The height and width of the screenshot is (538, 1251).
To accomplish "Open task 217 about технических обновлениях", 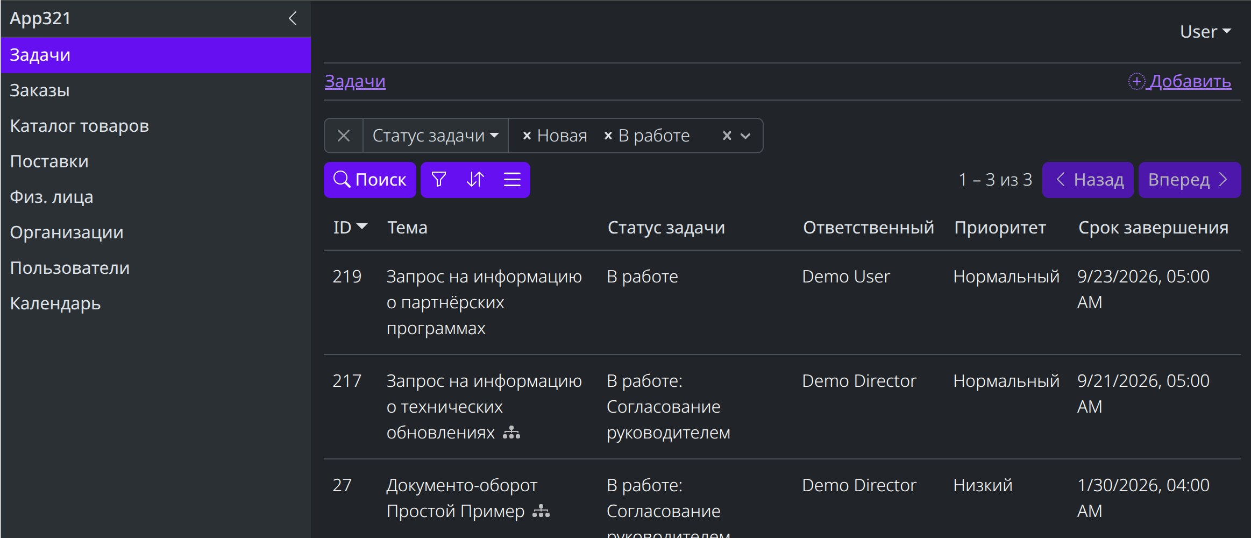I will pos(484,407).
